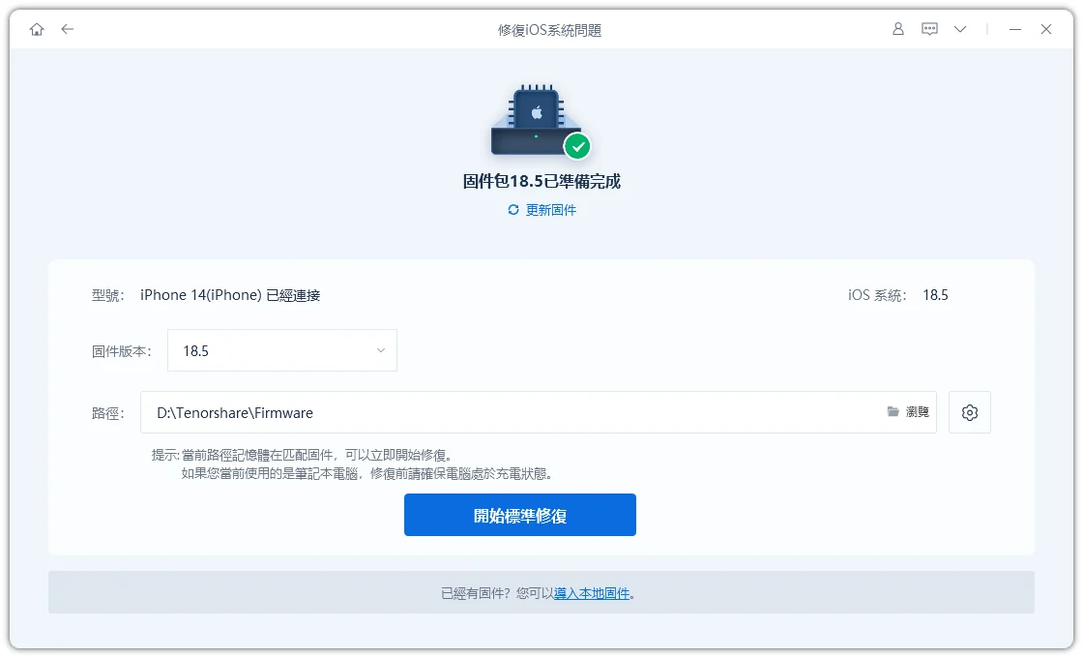
Task: Click the back arrow icon
Action: coord(67,29)
